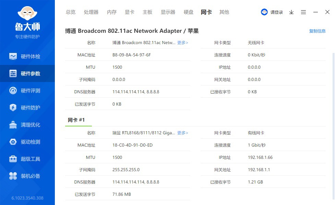This screenshot has width=336, height=205.
Task: Open 硬件体检 from its monitor icon
Action: [x=13, y=56]
